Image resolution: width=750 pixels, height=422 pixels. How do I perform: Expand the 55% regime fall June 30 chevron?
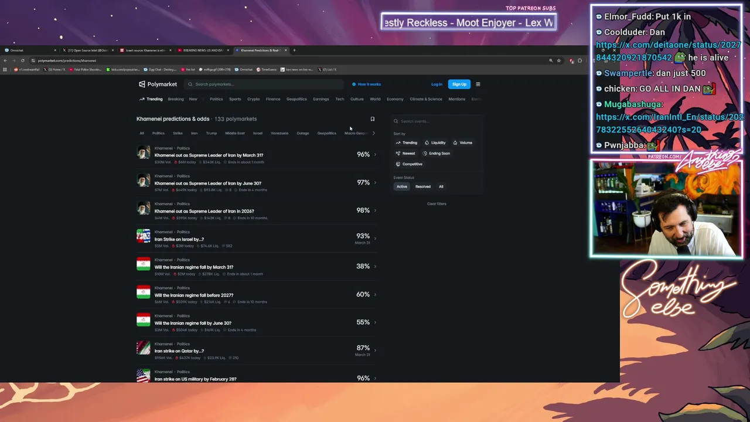375,322
